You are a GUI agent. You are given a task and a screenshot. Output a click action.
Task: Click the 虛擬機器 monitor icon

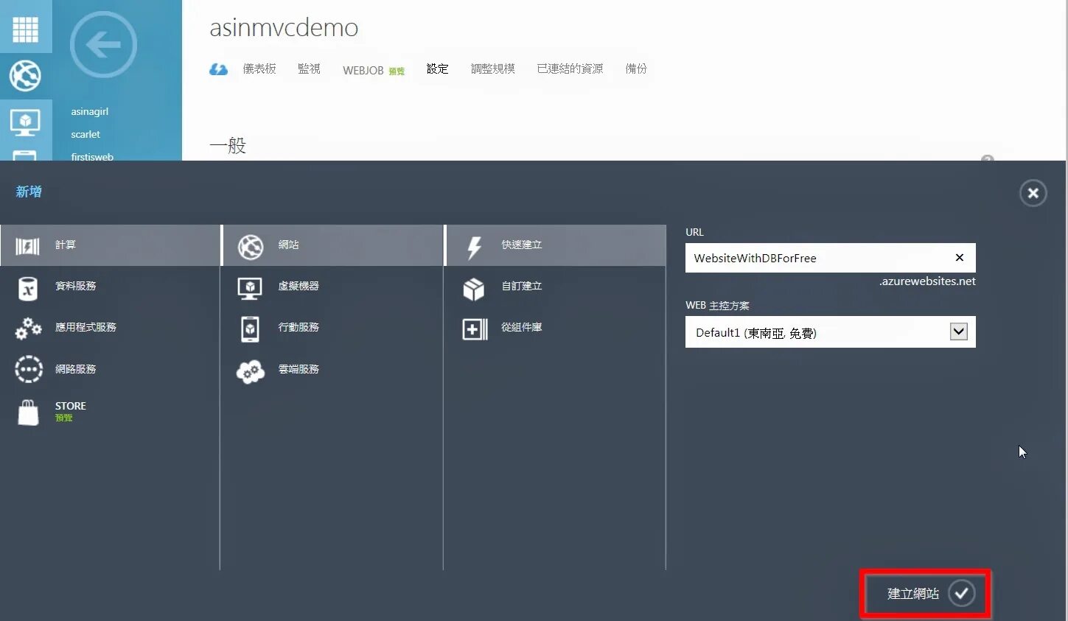click(250, 287)
